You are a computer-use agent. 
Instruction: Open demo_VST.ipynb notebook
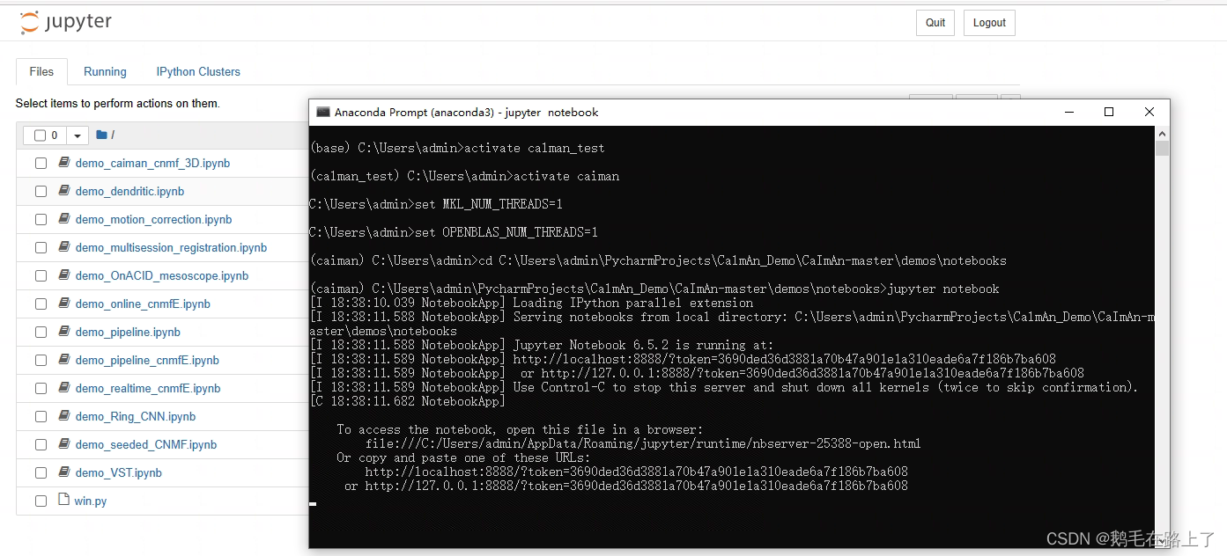tap(119, 473)
